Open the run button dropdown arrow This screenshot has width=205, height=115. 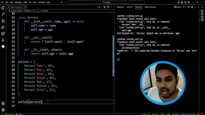[x=102, y=7]
